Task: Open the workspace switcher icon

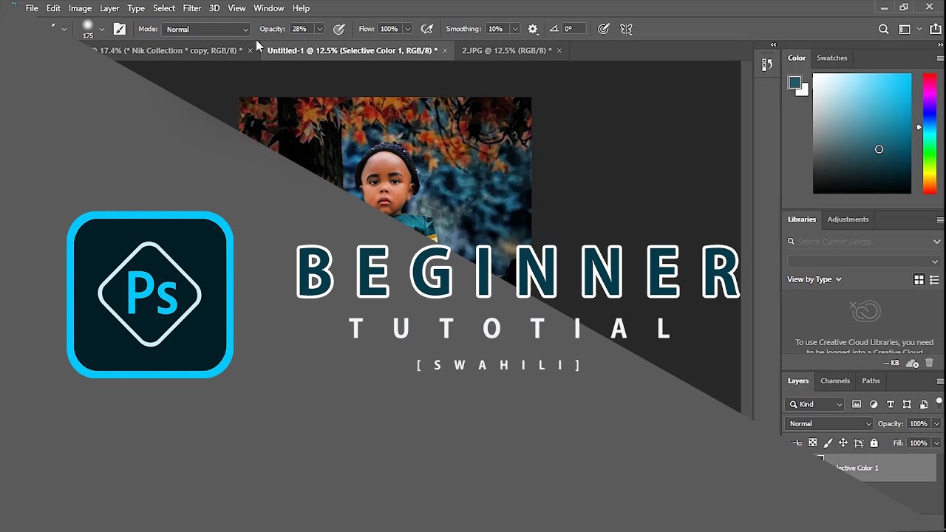Action: 905,30
